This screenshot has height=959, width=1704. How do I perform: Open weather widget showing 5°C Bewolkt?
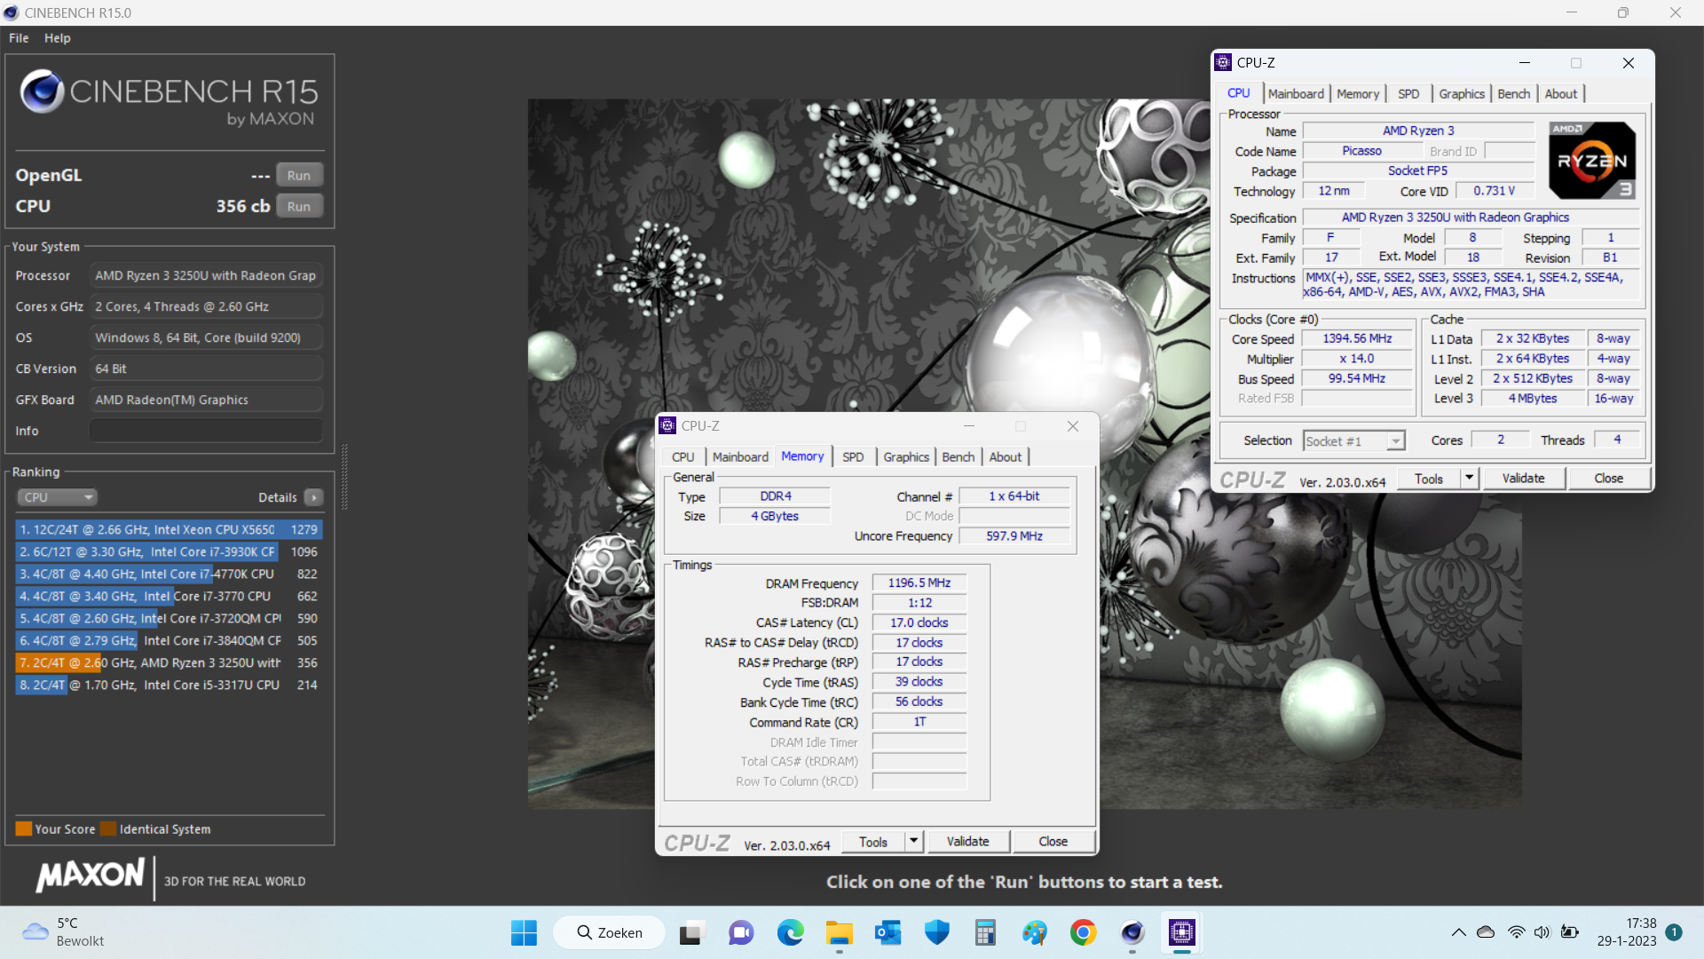click(64, 932)
